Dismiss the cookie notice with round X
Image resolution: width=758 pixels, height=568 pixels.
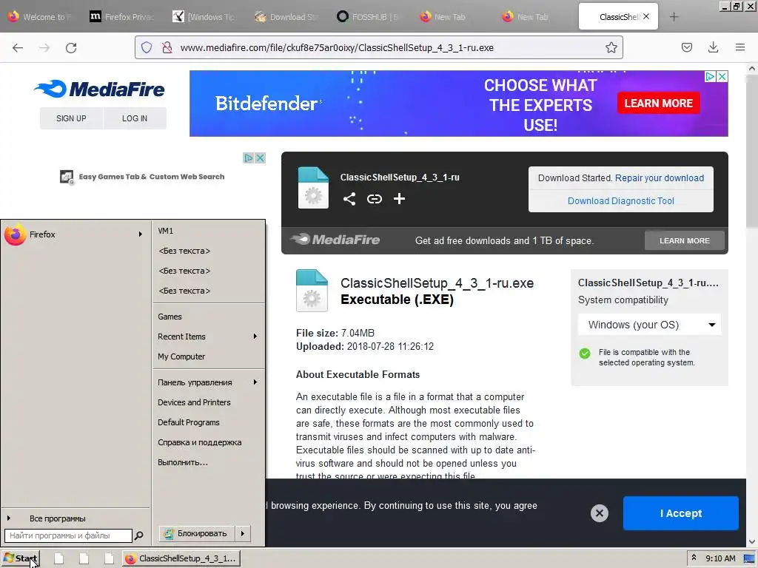[600, 513]
